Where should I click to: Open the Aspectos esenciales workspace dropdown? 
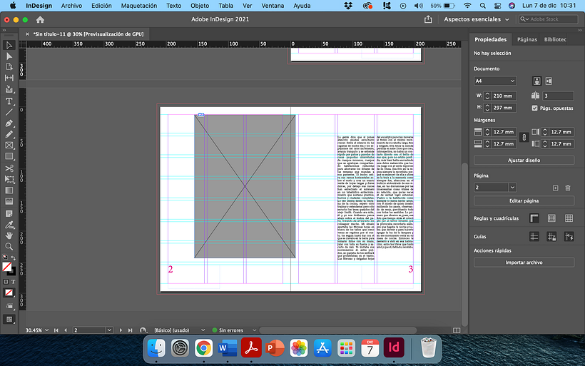coord(476,19)
